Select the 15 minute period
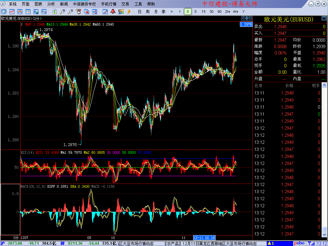This screenshot has height=246, width=328. (x=203, y=12)
